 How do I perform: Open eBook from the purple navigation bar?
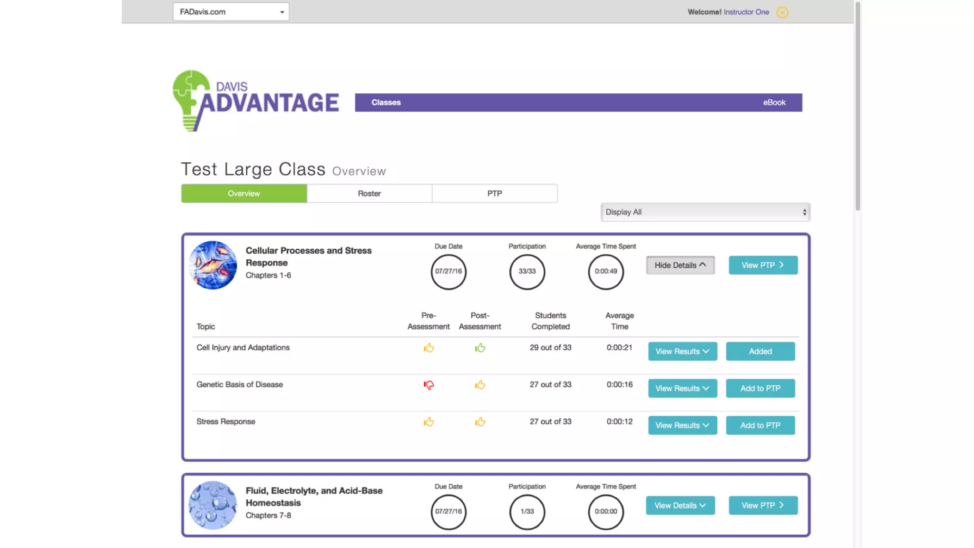[774, 102]
